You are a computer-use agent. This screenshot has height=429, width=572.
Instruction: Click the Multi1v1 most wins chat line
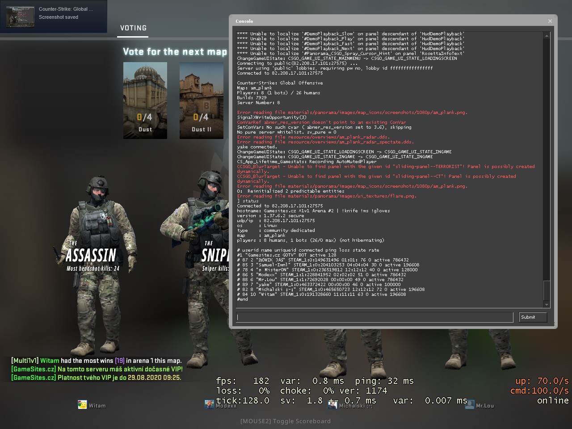pyautogui.click(x=97, y=361)
